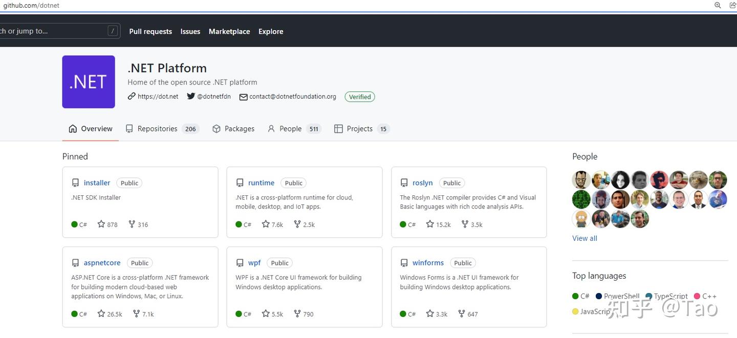737x338 pixels.
Task: Click repo icon on roslyn card
Action: point(404,183)
